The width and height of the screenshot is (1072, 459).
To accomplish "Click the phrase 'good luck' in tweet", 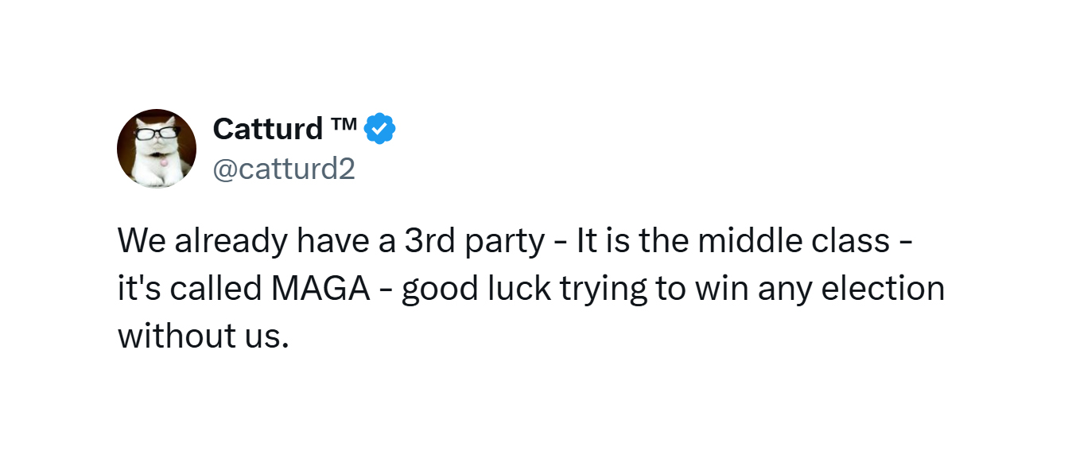I will click(476, 290).
